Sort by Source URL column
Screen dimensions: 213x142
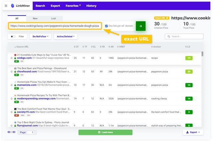21,47
